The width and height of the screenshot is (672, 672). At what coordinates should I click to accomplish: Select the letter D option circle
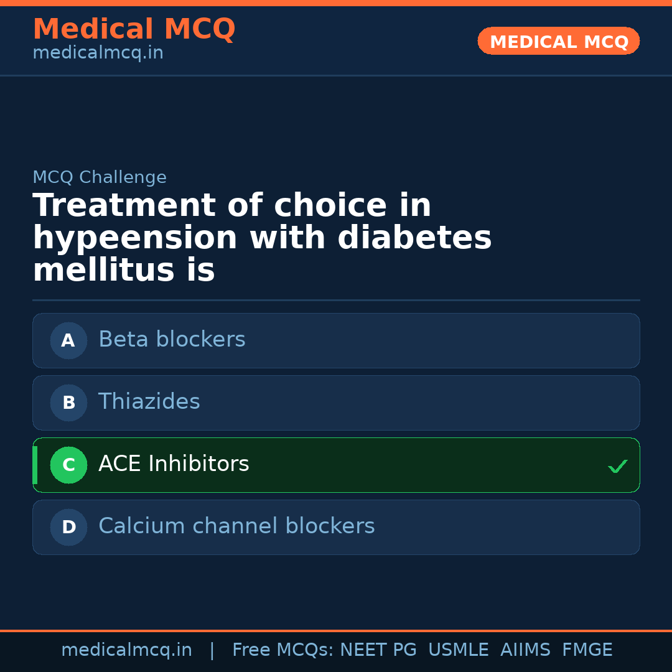[x=68, y=527]
